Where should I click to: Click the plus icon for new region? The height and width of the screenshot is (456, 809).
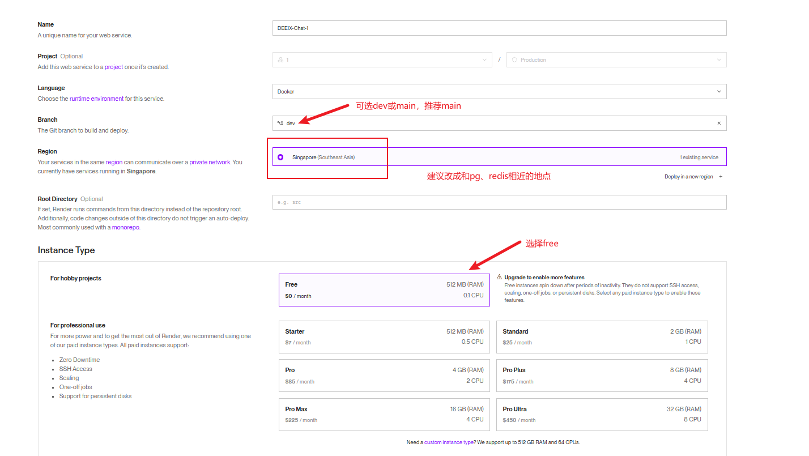721,177
